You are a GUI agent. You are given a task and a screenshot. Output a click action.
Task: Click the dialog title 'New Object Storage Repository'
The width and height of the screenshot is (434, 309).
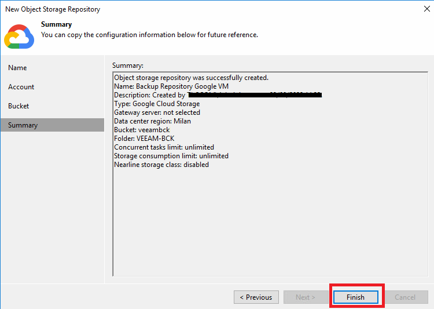click(x=53, y=9)
